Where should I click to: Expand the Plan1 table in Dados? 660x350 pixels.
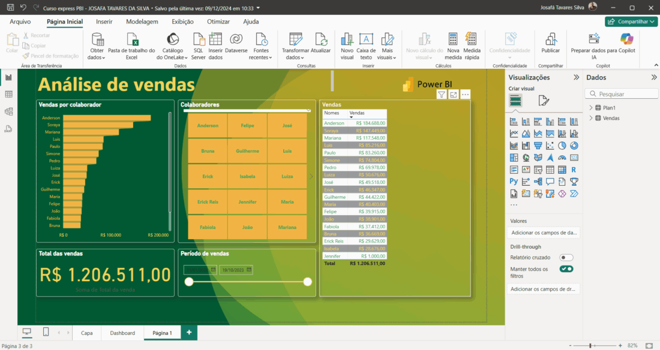click(x=591, y=108)
